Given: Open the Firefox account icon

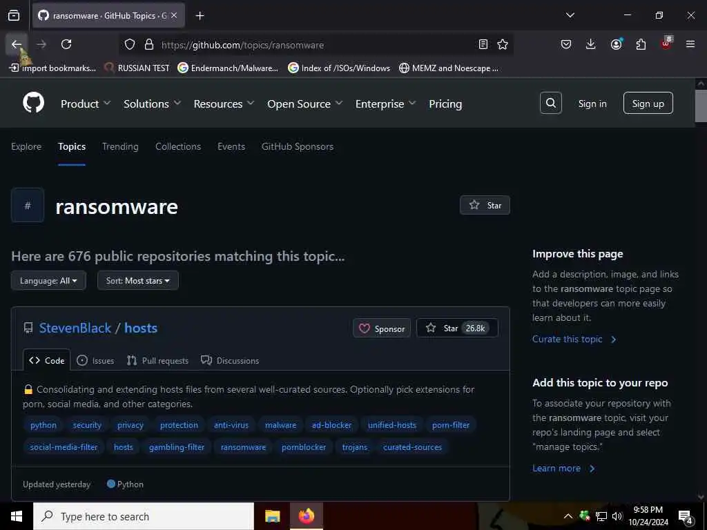Looking at the screenshot, I should coord(616,44).
